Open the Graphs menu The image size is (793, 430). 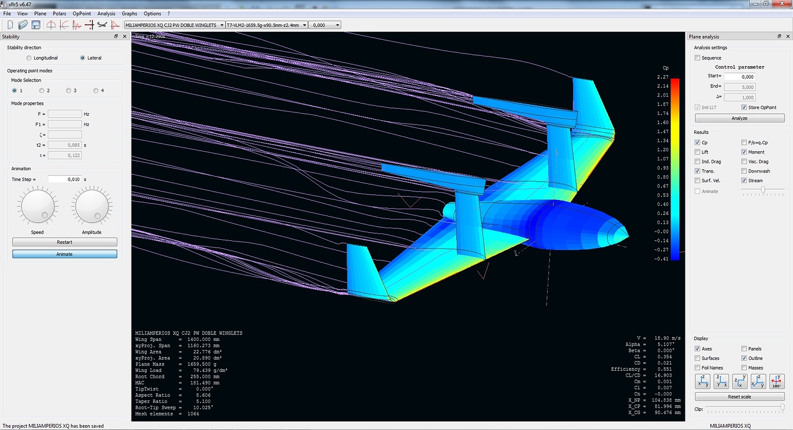click(129, 13)
